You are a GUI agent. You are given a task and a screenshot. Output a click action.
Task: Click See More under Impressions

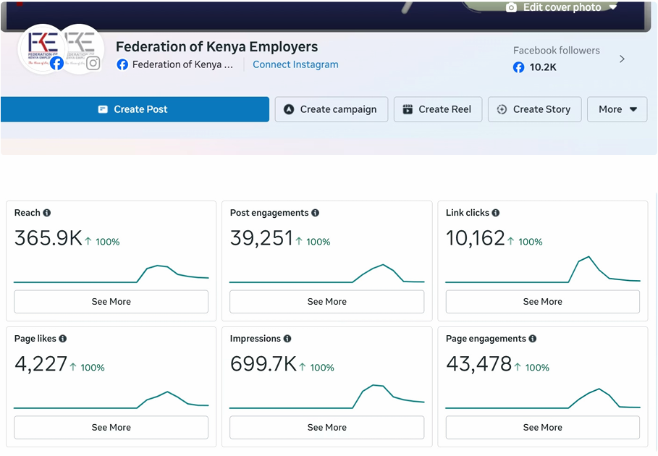(327, 428)
